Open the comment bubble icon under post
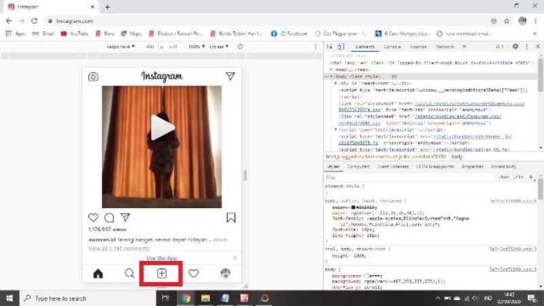Screen dimensions: 544x306 (109, 218)
